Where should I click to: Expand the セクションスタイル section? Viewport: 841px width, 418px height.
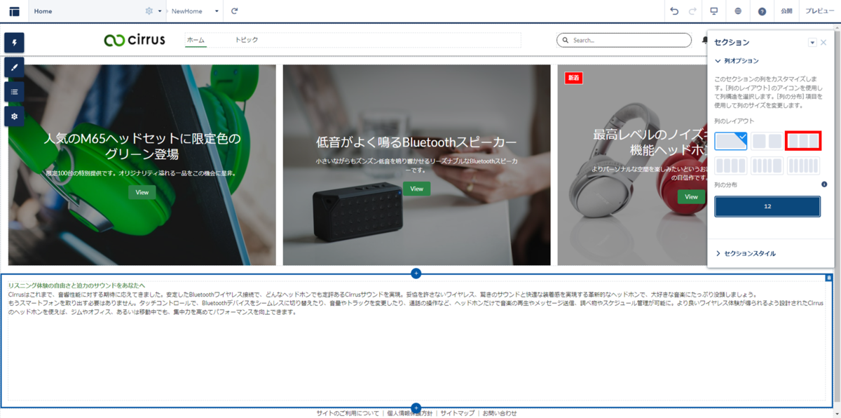[x=746, y=253]
